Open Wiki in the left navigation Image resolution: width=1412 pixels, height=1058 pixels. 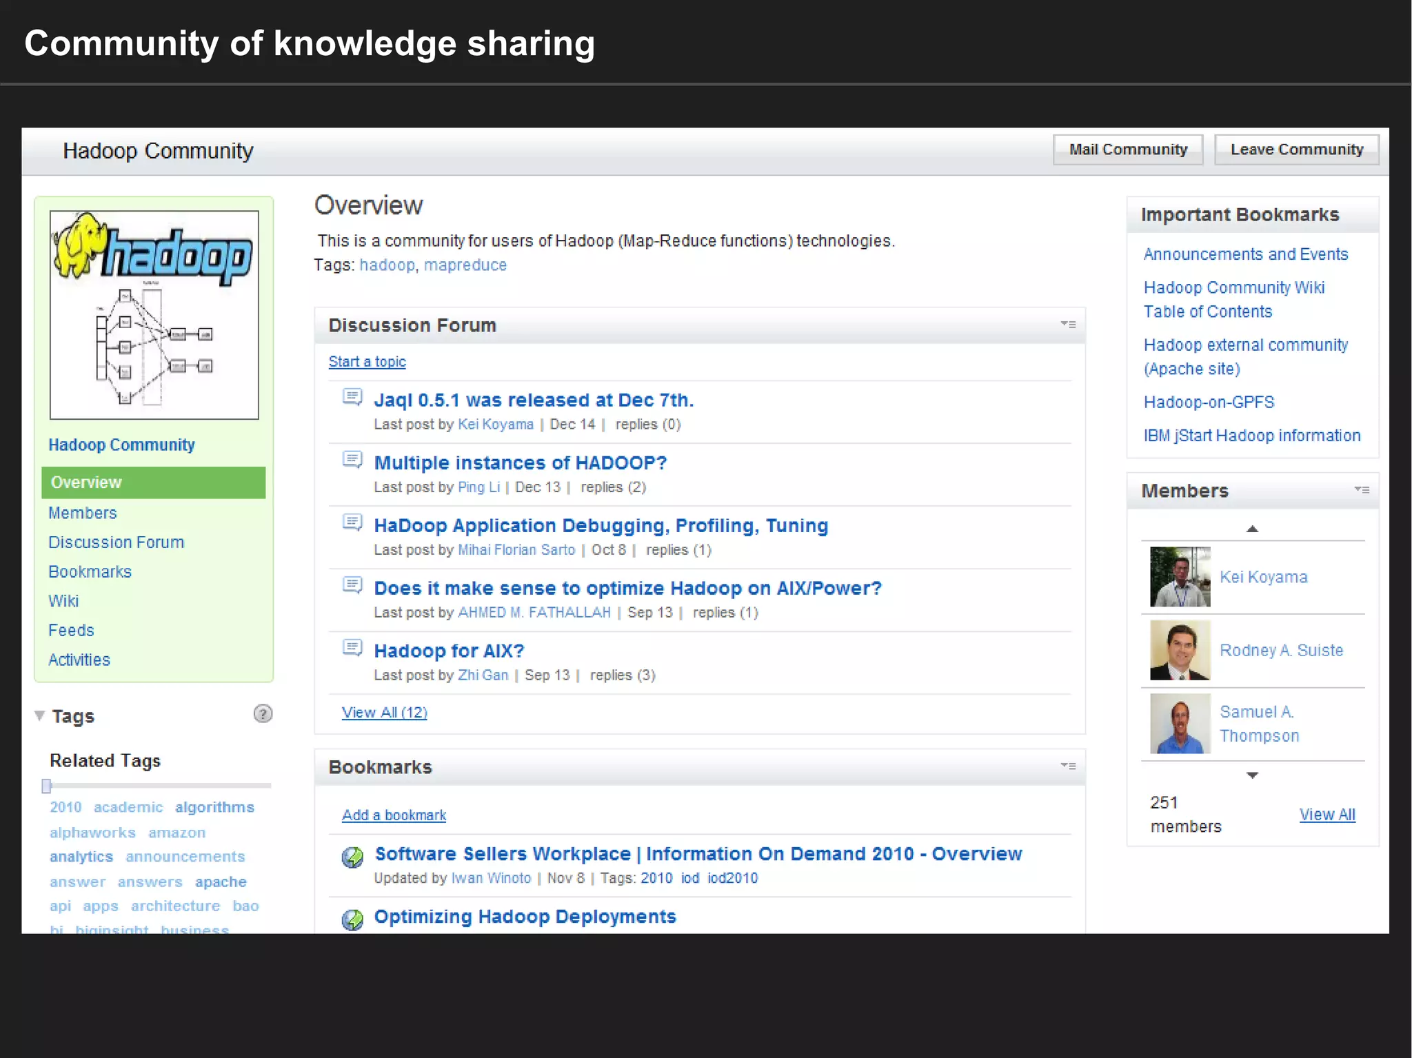coord(63,601)
